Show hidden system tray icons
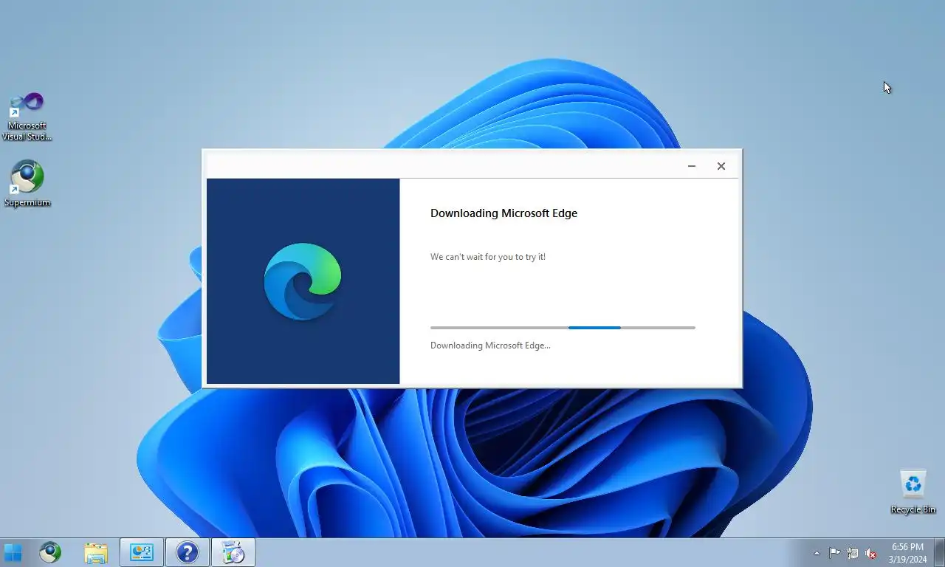Viewport: 945px width, 567px height. coord(817,553)
